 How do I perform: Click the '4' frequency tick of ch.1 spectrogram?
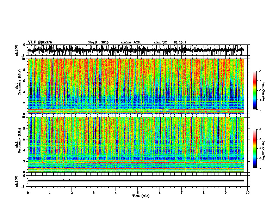click(25, 92)
